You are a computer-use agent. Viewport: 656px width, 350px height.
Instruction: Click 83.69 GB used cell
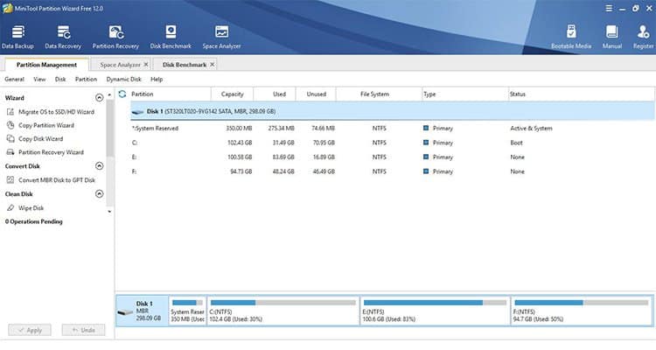pyautogui.click(x=283, y=157)
